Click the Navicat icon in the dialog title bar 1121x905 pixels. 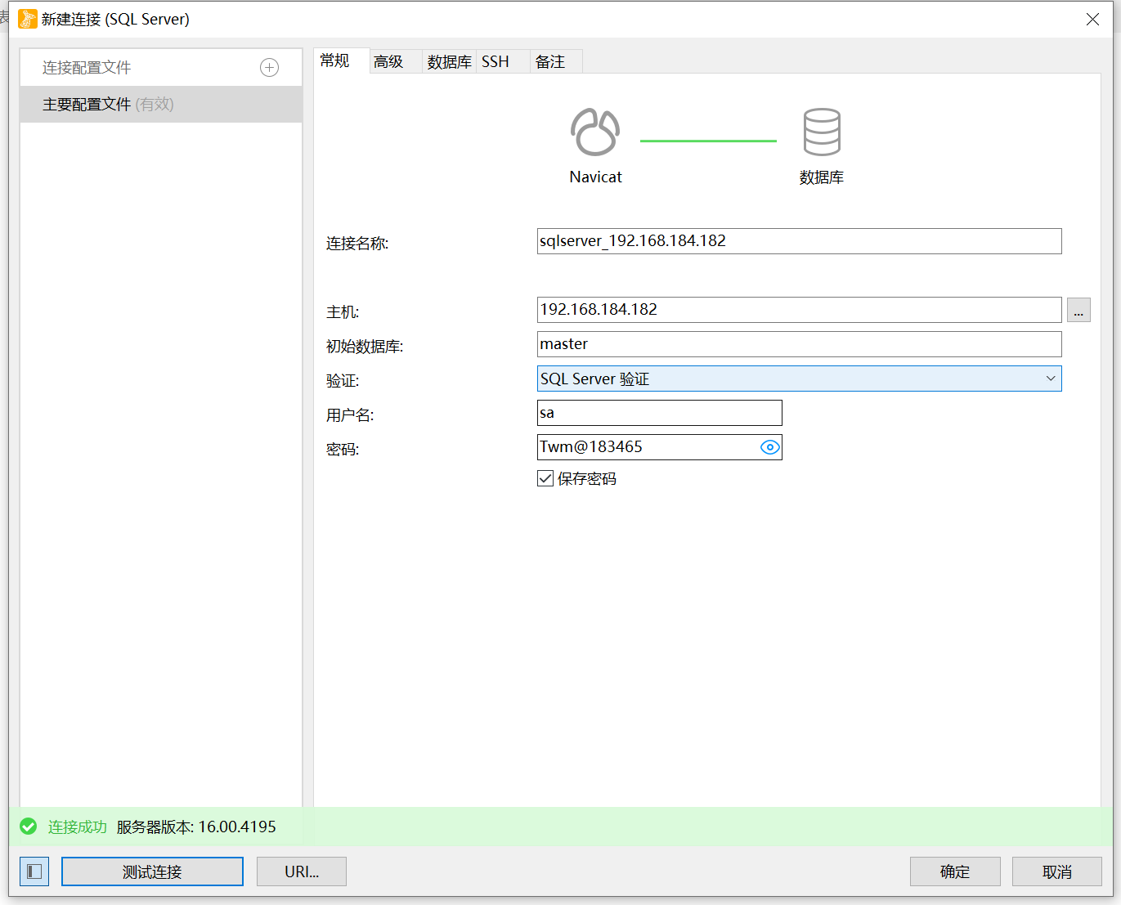click(x=27, y=18)
